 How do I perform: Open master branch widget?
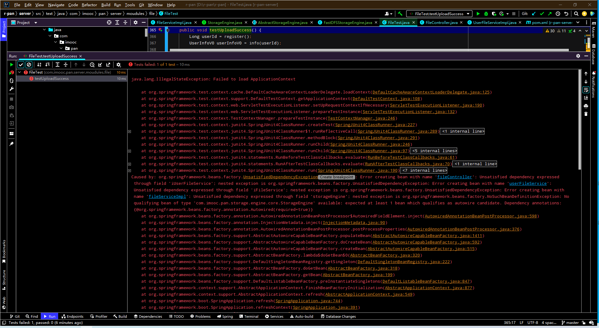570,323
